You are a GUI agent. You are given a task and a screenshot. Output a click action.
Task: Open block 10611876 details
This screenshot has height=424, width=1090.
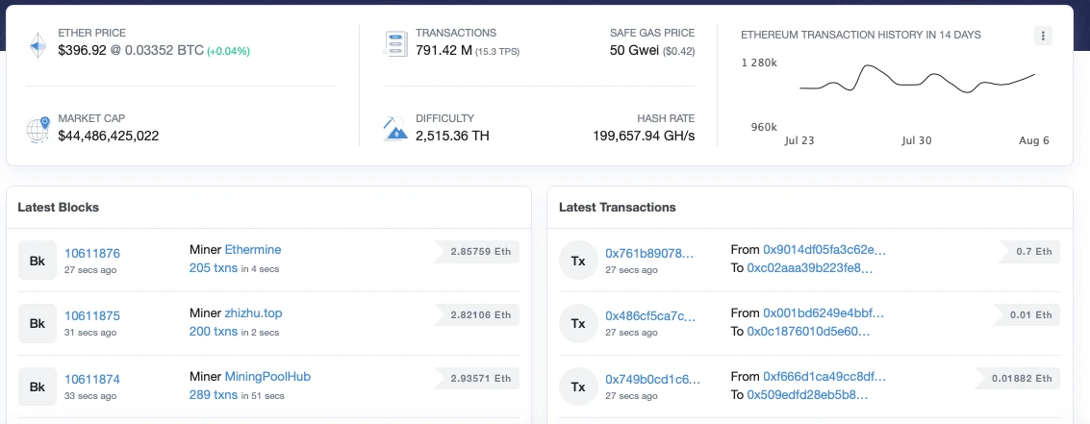click(92, 253)
